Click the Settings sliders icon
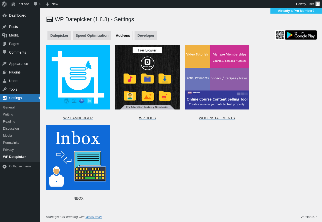Image resolution: width=322 pixels, height=222 pixels. 5,98
